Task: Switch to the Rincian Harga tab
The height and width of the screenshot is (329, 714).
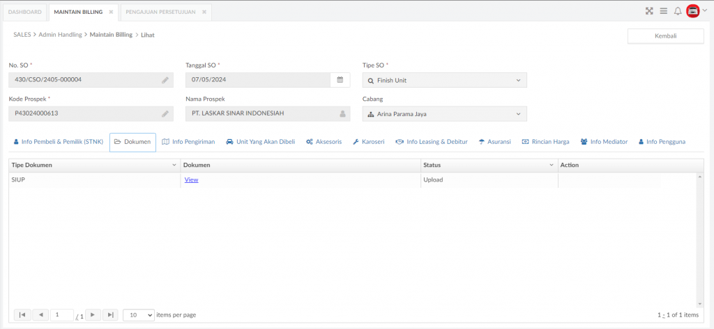Action: [545, 142]
